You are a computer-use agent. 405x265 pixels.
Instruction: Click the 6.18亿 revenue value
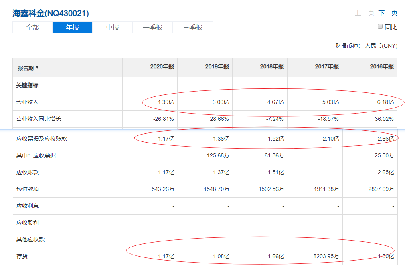[385, 102]
